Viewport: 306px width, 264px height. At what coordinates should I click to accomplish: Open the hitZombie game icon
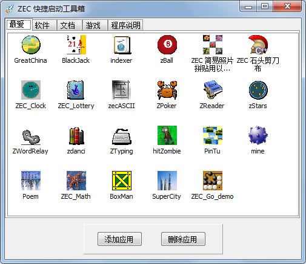point(167,135)
